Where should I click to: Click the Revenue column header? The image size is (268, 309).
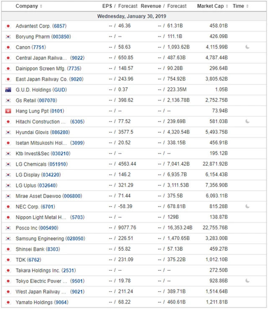[x=151, y=6]
